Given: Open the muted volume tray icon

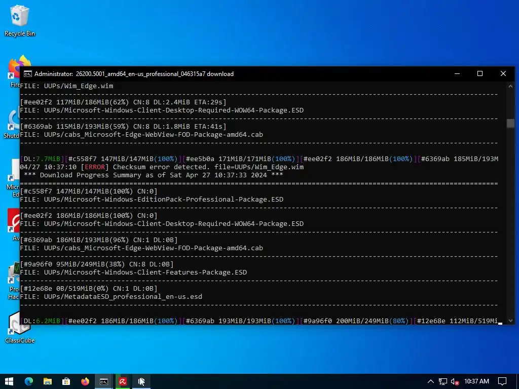Looking at the screenshot, I should click(455, 381).
